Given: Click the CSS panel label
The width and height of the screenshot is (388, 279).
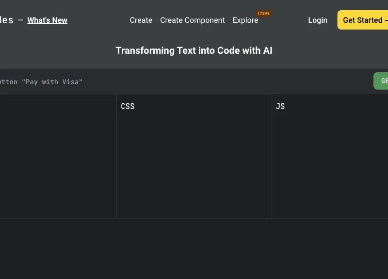Looking at the screenshot, I should pos(128,106).
